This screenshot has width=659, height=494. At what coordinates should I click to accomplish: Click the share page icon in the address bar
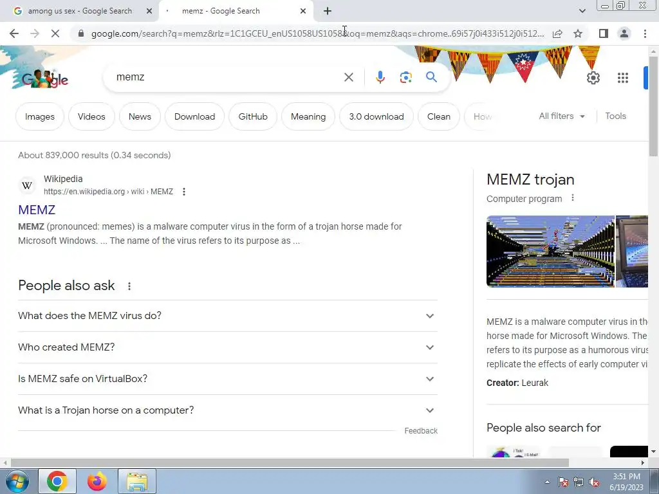click(557, 33)
